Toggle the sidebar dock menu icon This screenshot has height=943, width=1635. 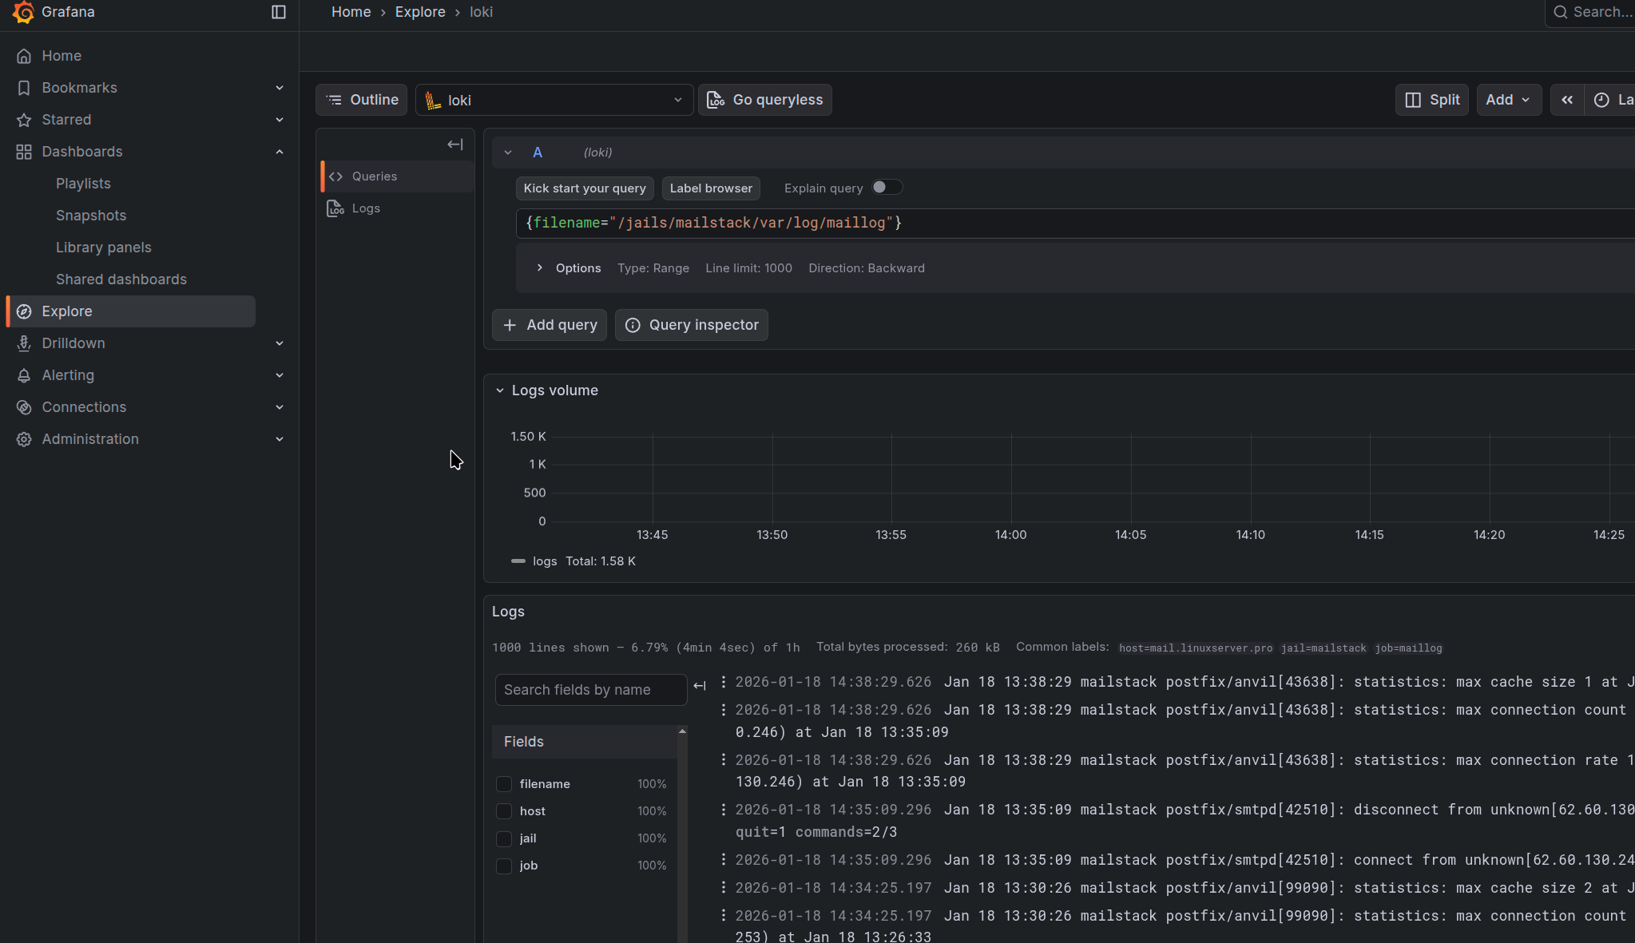[279, 12]
